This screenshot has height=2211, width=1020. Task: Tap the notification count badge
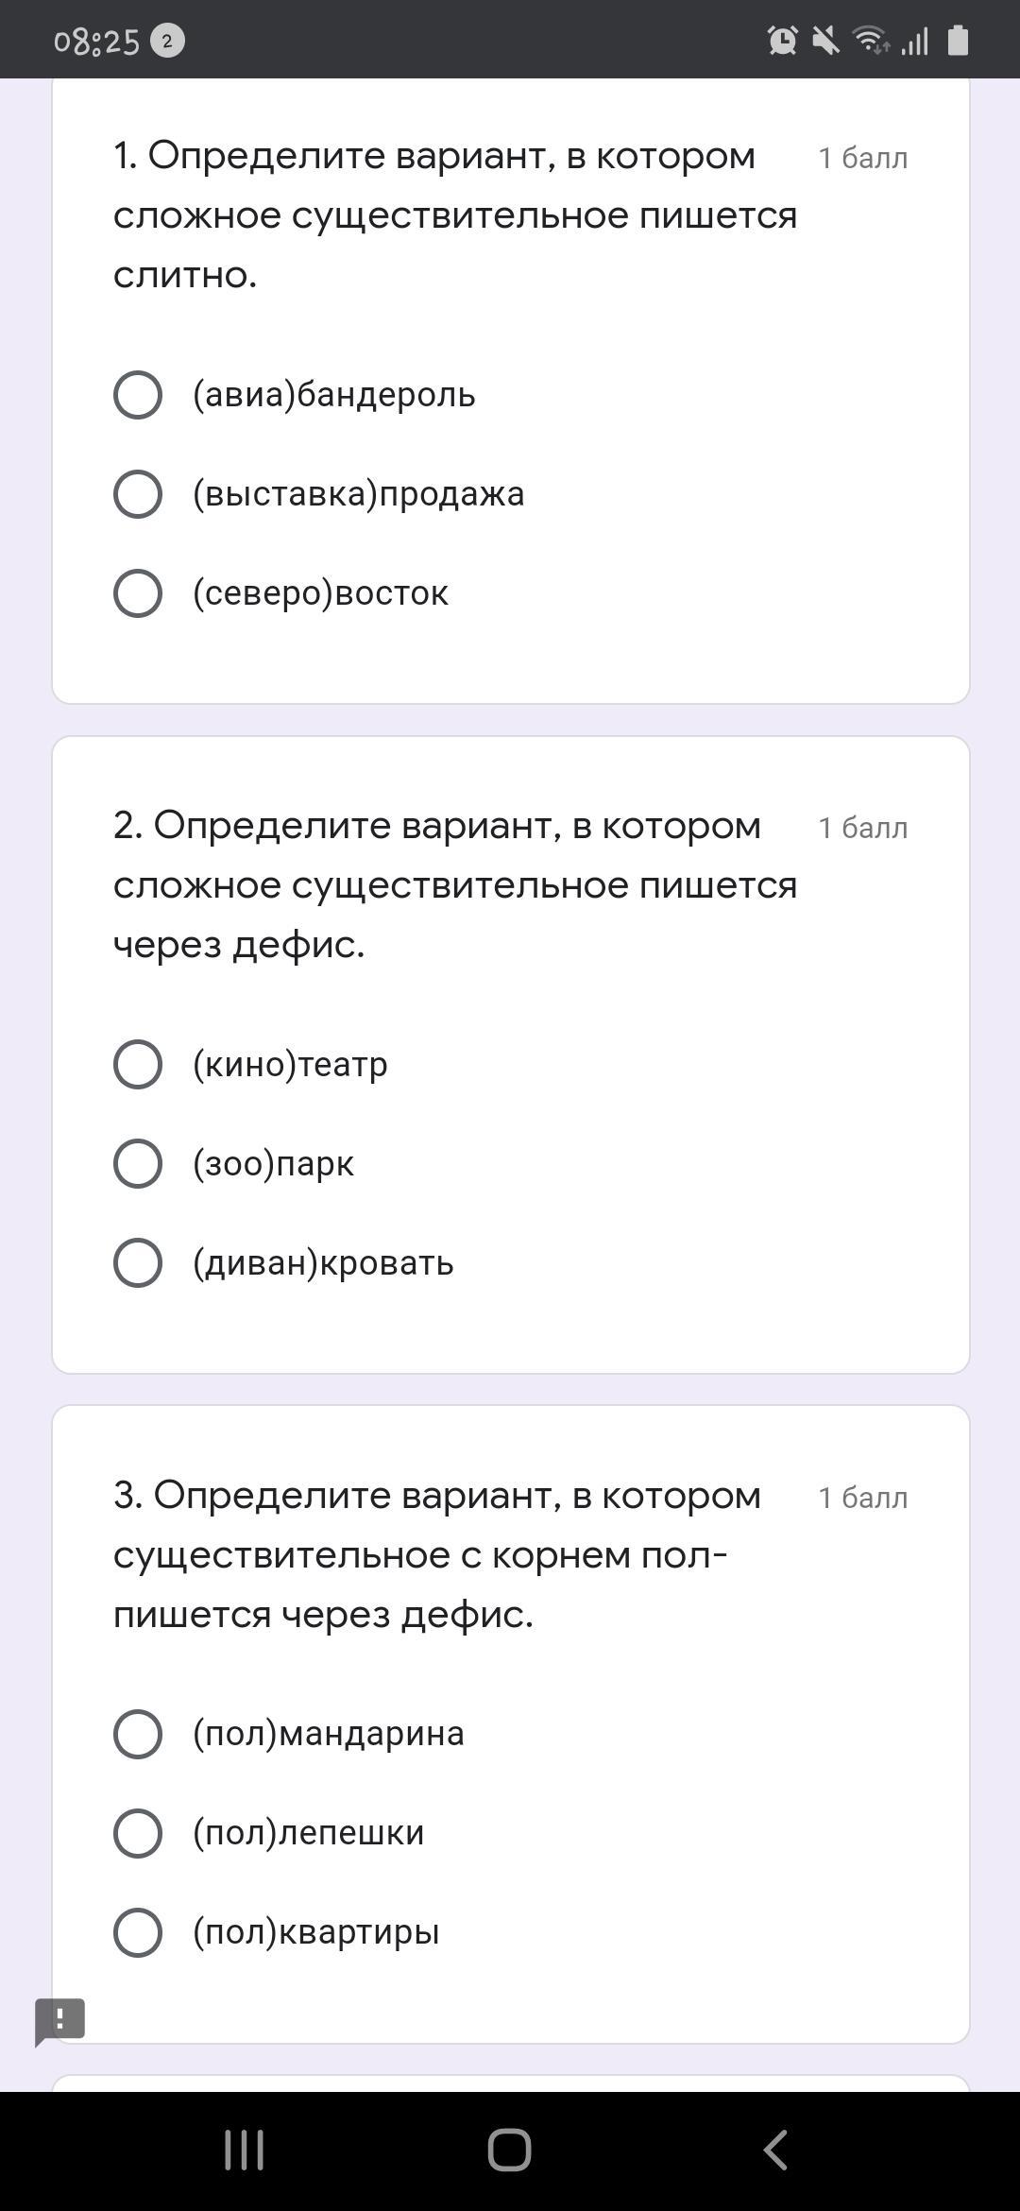click(167, 42)
